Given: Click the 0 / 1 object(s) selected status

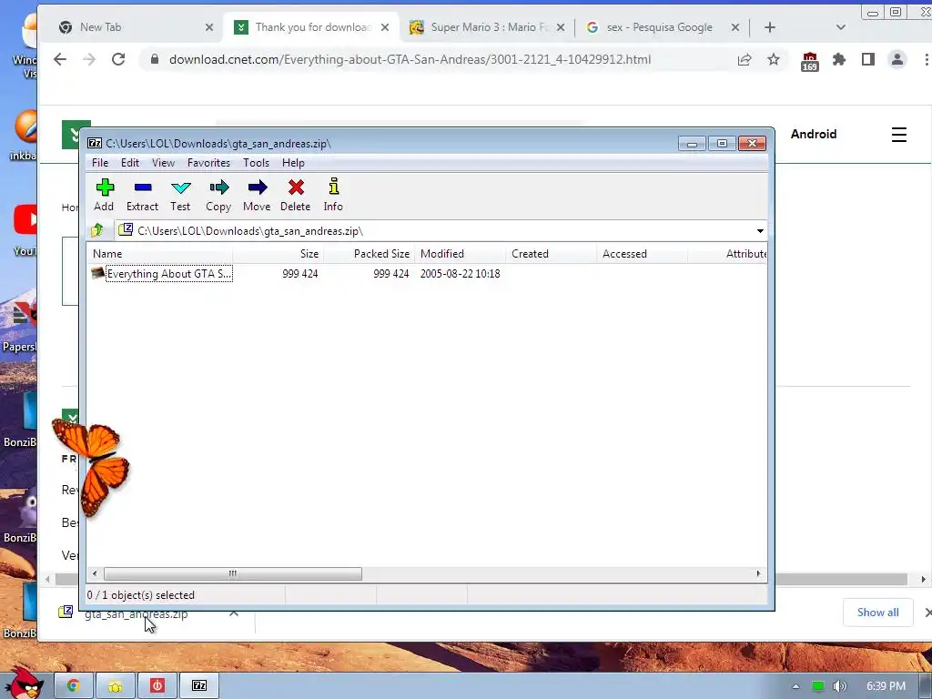Looking at the screenshot, I should pyautogui.click(x=140, y=595).
